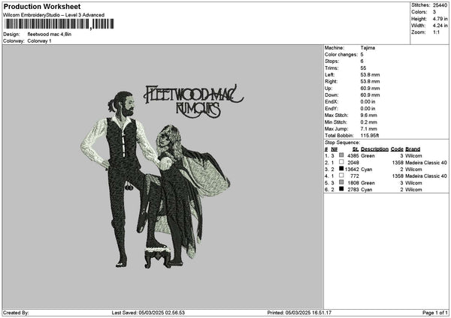Select the 'Production Worksheet' heading

42,7
